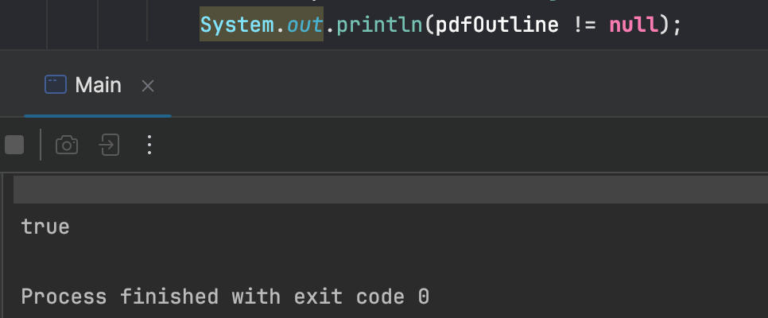This screenshot has height=318, width=768.
Task: Select the Main run tab
Action: (x=98, y=85)
